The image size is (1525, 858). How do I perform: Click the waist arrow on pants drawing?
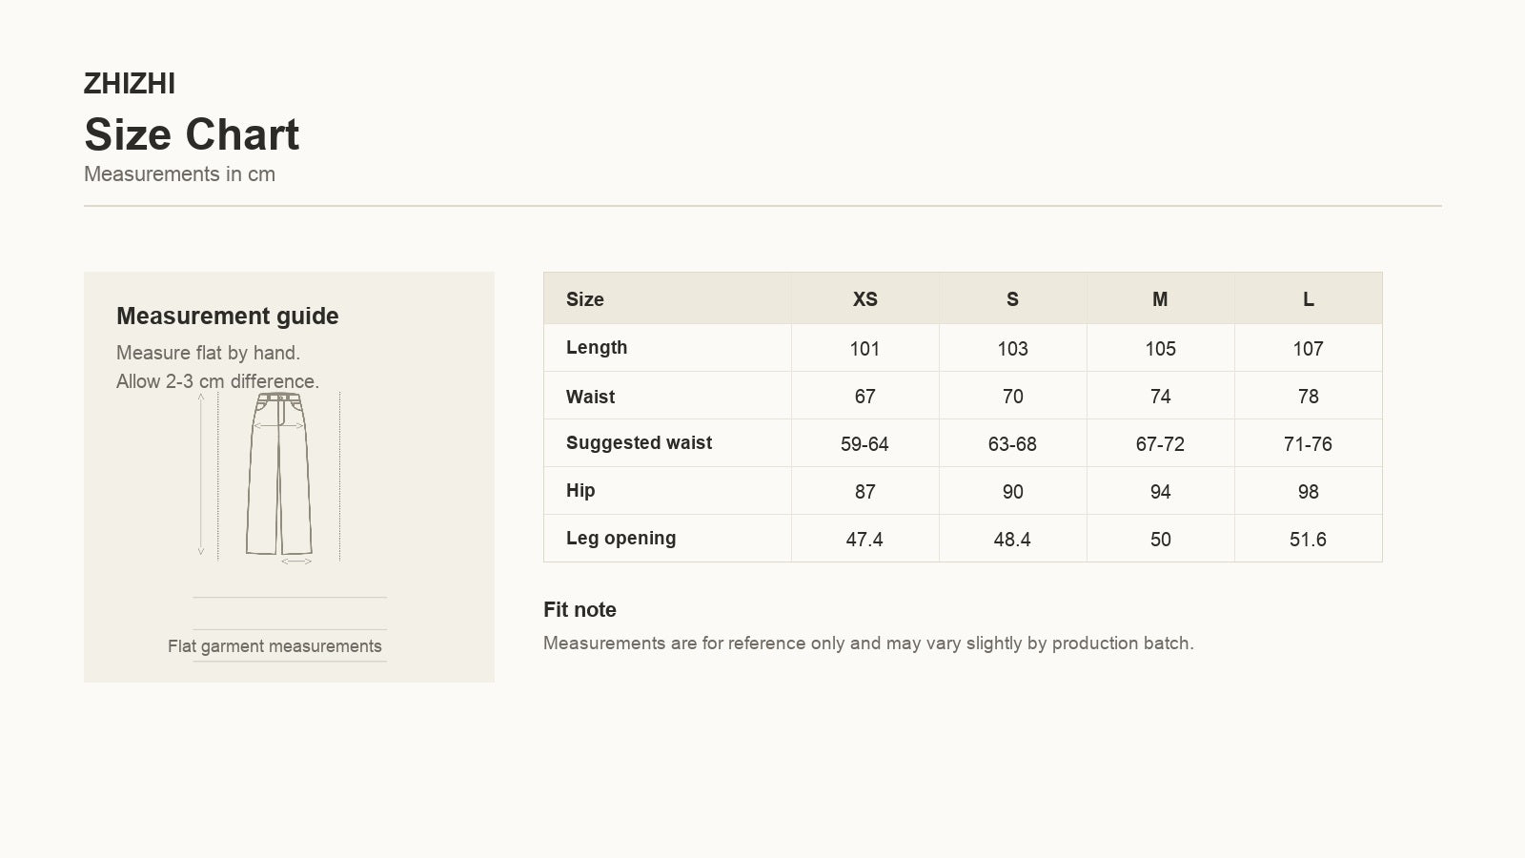tap(279, 426)
